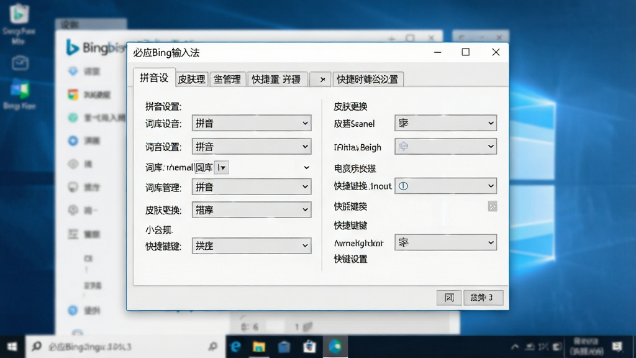This screenshot has width=636, height=358.
Task: Click the pencil icon at the Bing window bottom
Action: coord(308,326)
